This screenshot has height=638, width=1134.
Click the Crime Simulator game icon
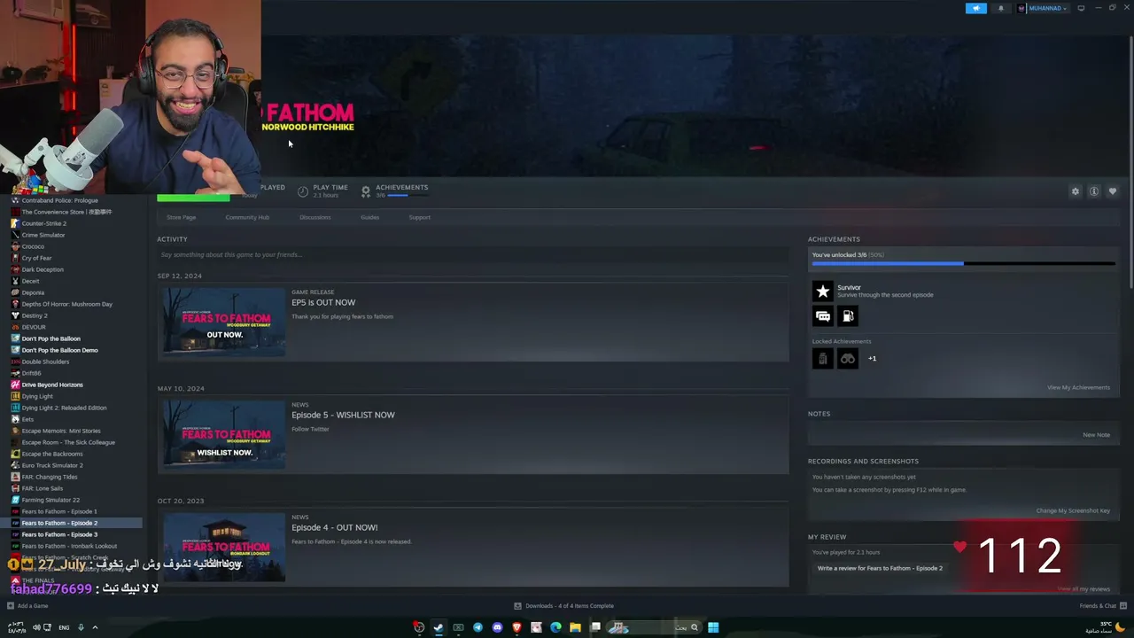[x=15, y=235]
